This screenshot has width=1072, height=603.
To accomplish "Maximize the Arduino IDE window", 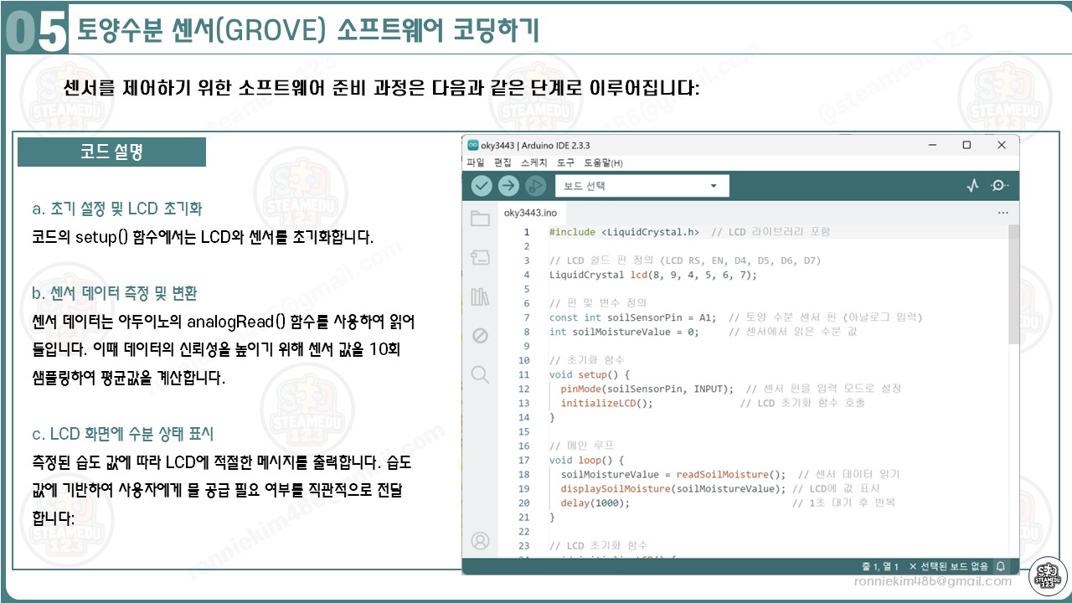I will point(966,145).
